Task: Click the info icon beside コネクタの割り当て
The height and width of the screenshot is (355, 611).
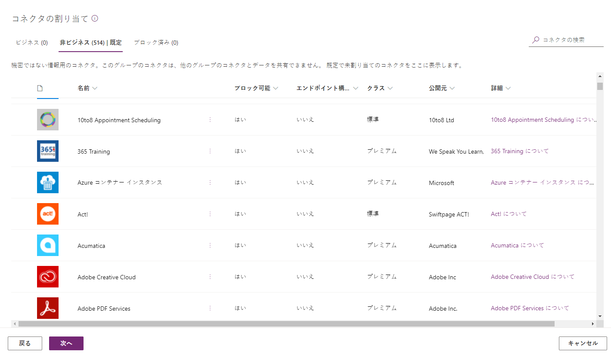Action: click(x=95, y=19)
